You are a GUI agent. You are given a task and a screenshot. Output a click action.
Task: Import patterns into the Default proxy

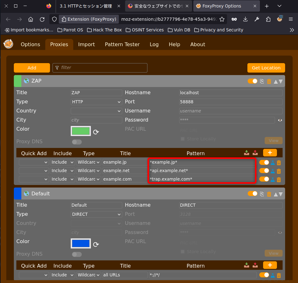pos(246,265)
